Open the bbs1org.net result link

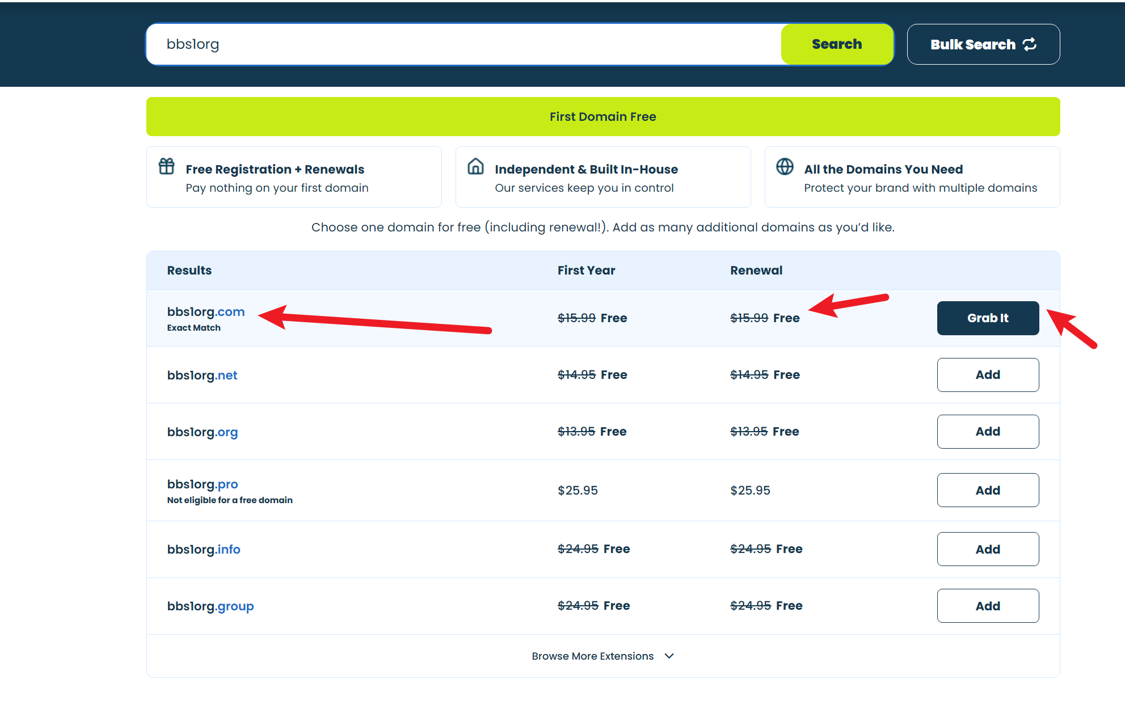202,376
